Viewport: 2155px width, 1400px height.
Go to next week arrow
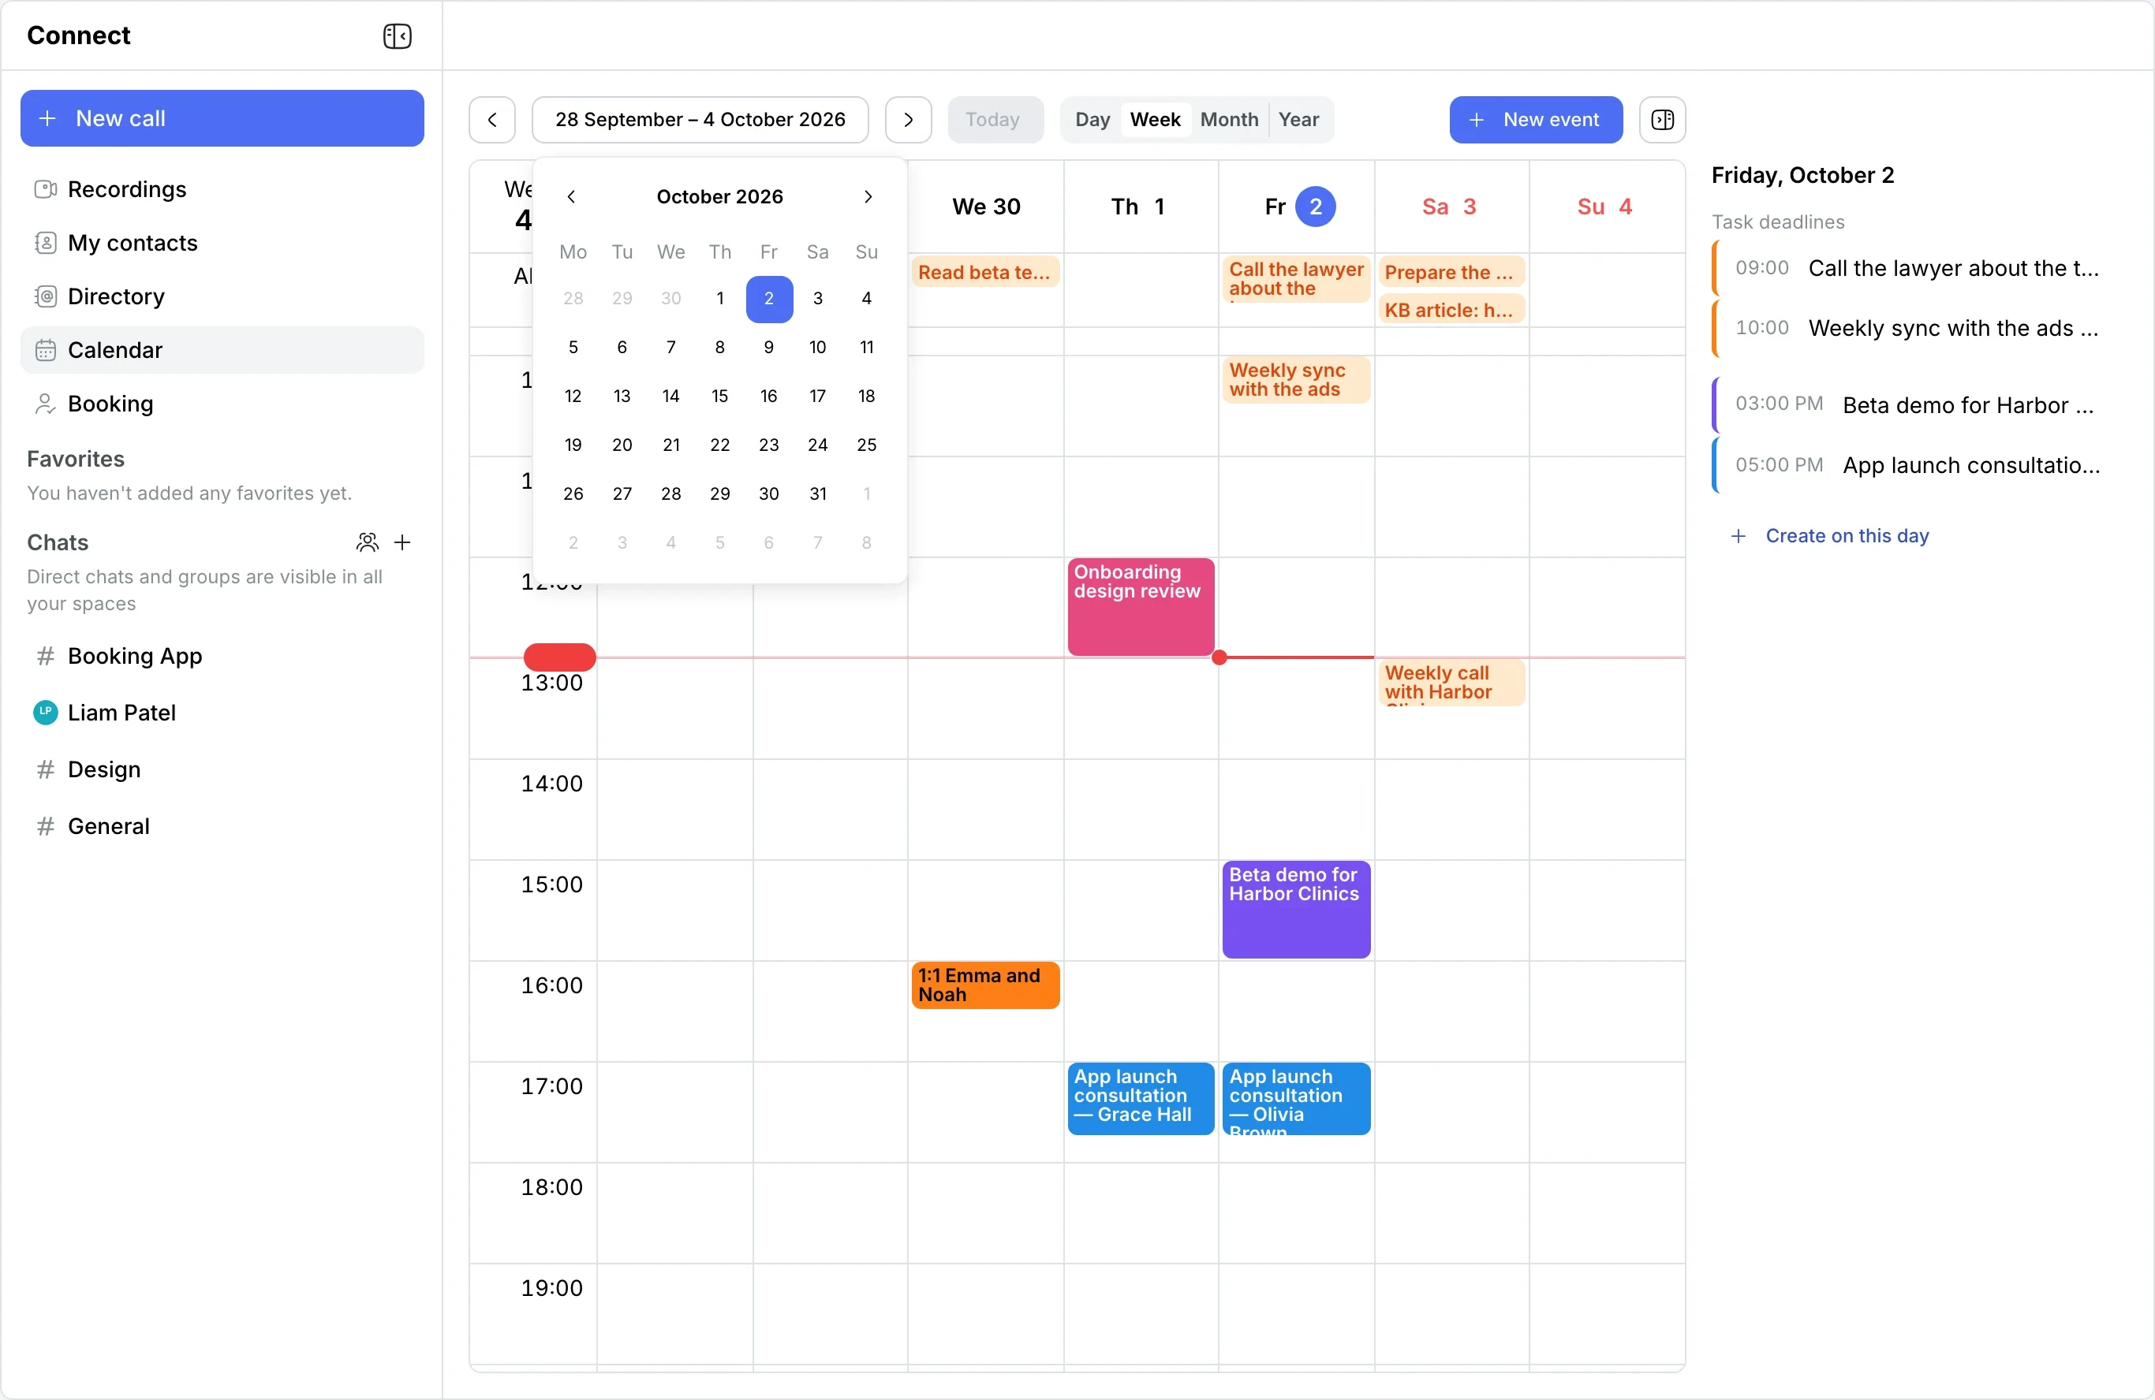(x=908, y=120)
